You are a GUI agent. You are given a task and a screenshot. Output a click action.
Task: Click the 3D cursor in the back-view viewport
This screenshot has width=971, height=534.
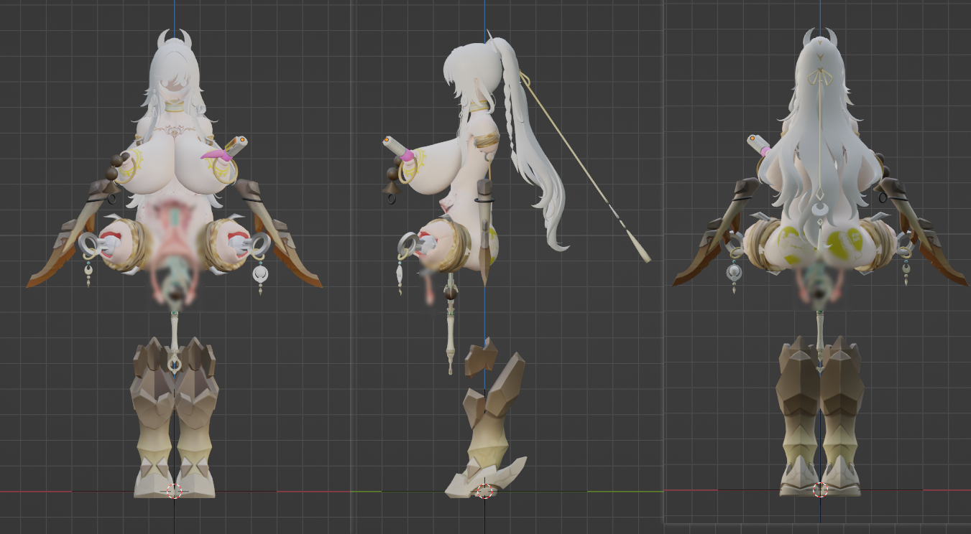point(820,491)
